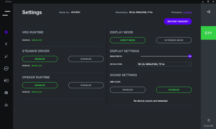Select the Settings gear sidebar icon
Viewport: 216px width, 129px height.
(x=6, y=32)
